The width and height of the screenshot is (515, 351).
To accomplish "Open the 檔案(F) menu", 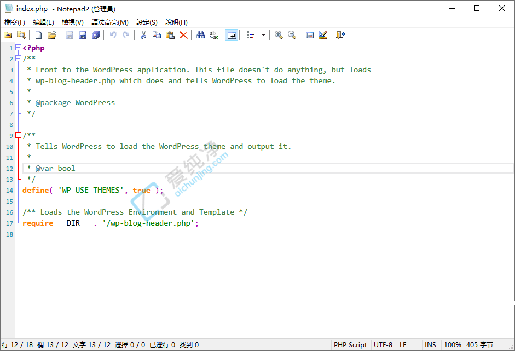I will point(15,22).
